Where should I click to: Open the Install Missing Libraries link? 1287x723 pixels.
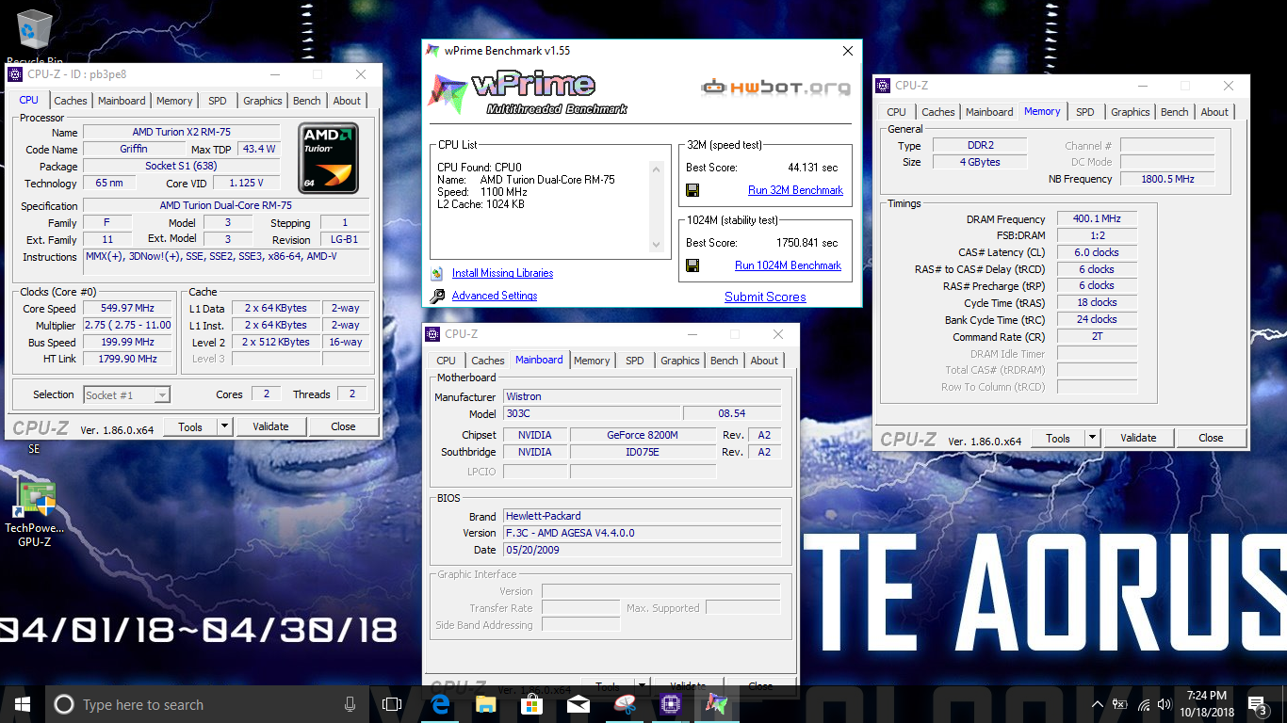click(502, 273)
